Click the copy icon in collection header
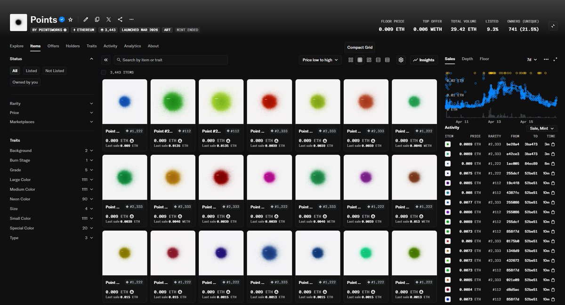The height and width of the screenshot is (305, 565). 97,19
